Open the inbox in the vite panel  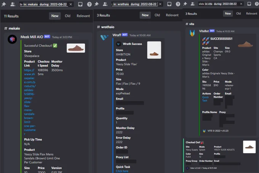coord(249,4)
